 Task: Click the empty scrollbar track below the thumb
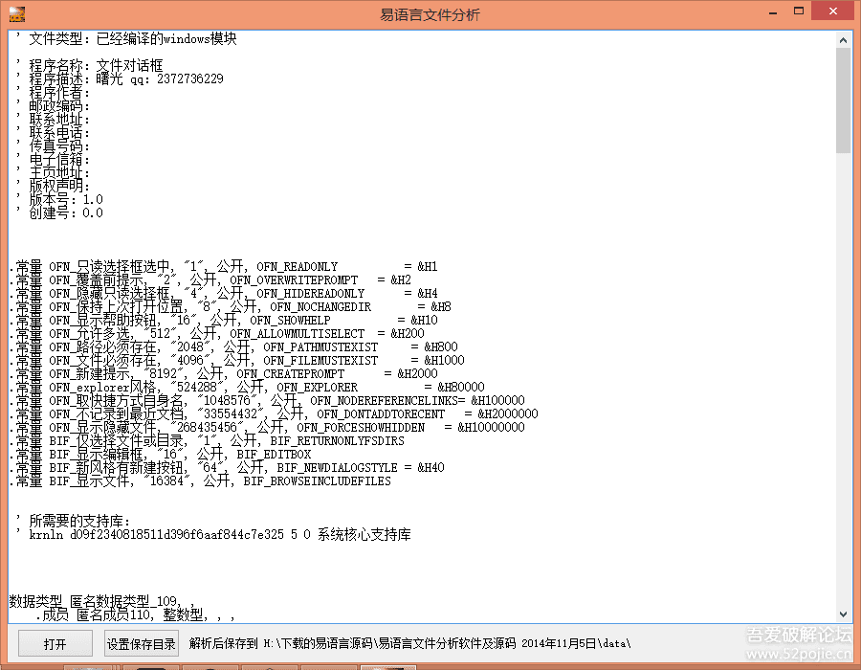tap(843, 383)
